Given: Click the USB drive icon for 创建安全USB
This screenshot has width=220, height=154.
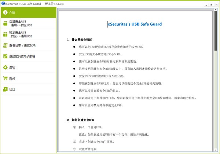Looking at the screenshot, I should 5,23.
